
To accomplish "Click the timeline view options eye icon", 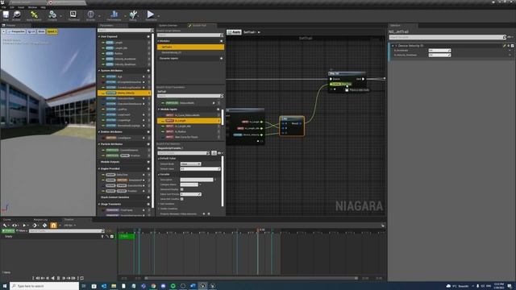I will 15,226.
